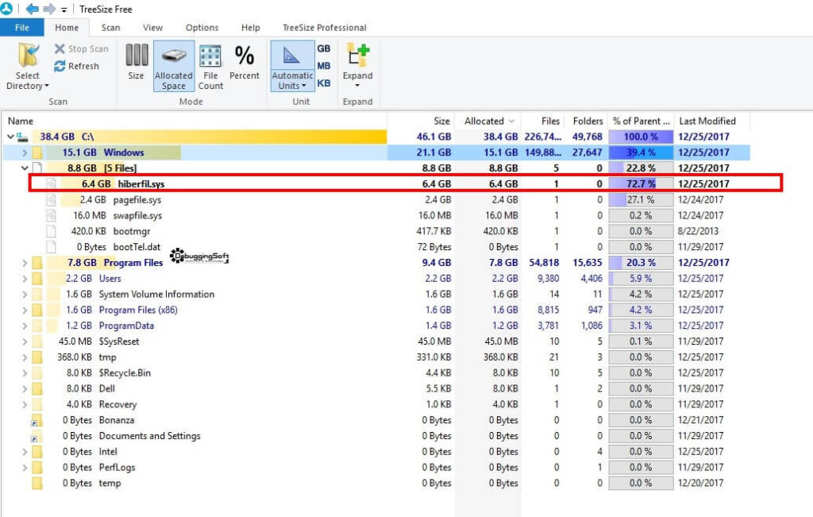Click the pagefile.sys file icon
This screenshot has width=813, height=517.
coord(51,199)
